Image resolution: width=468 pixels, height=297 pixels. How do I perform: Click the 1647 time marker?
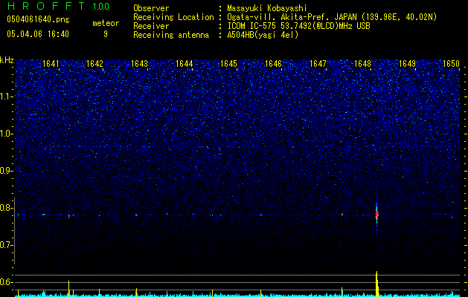click(318, 63)
